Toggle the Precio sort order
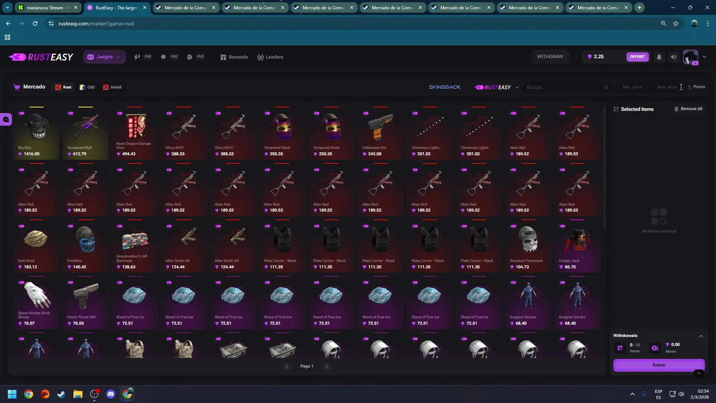Viewport: 716px width, 403px height. coord(696,87)
